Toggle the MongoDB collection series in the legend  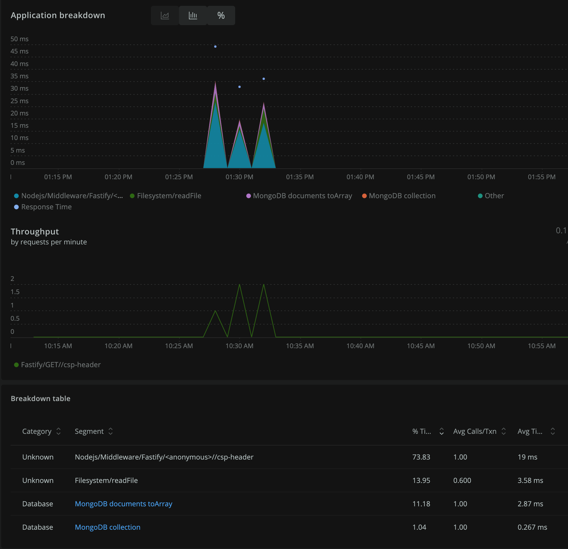click(364, 196)
